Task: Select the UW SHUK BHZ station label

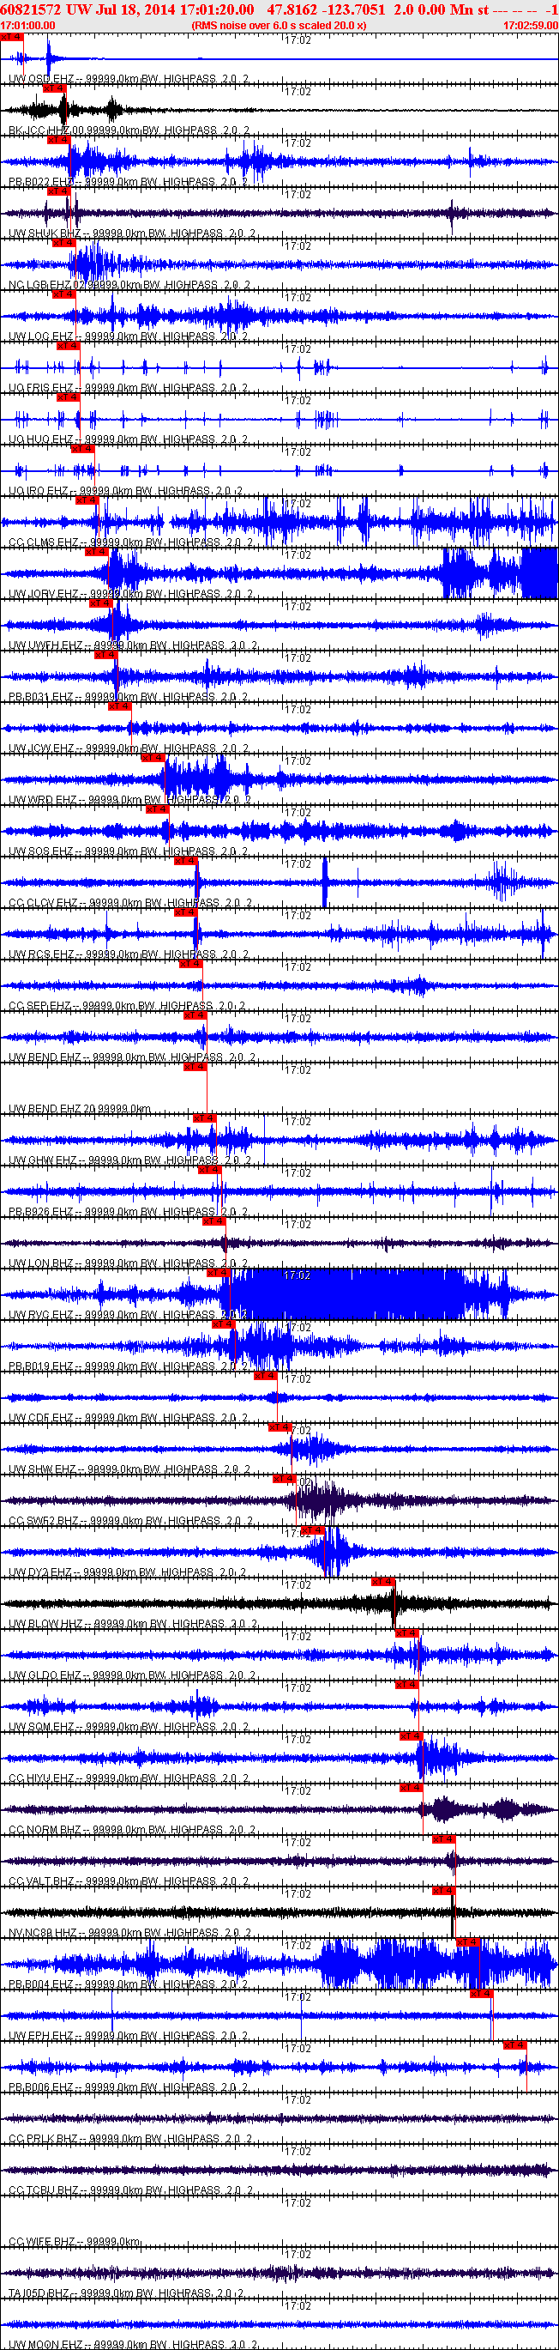Action: [x=131, y=234]
